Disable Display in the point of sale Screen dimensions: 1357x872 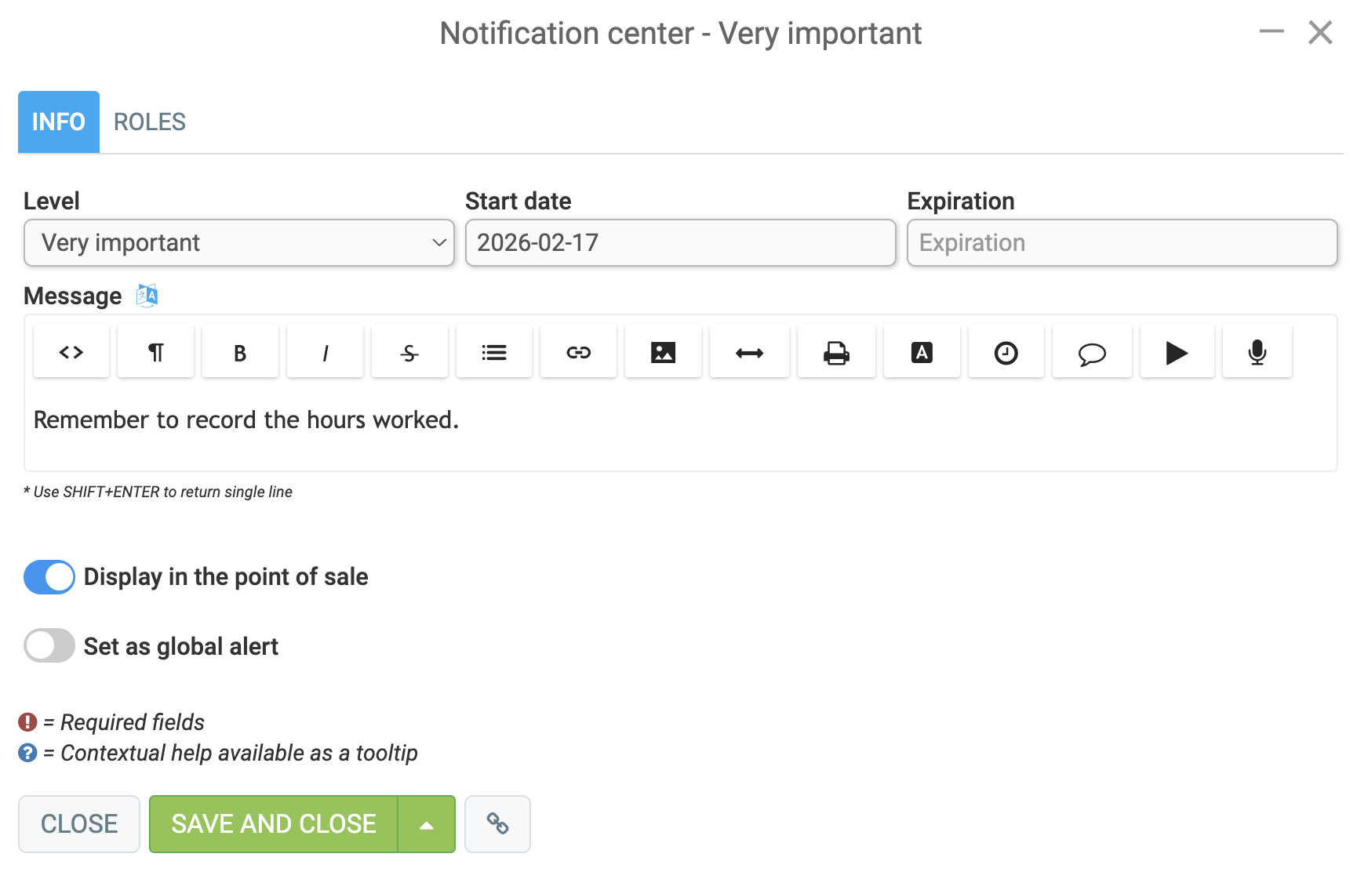[49, 577]
